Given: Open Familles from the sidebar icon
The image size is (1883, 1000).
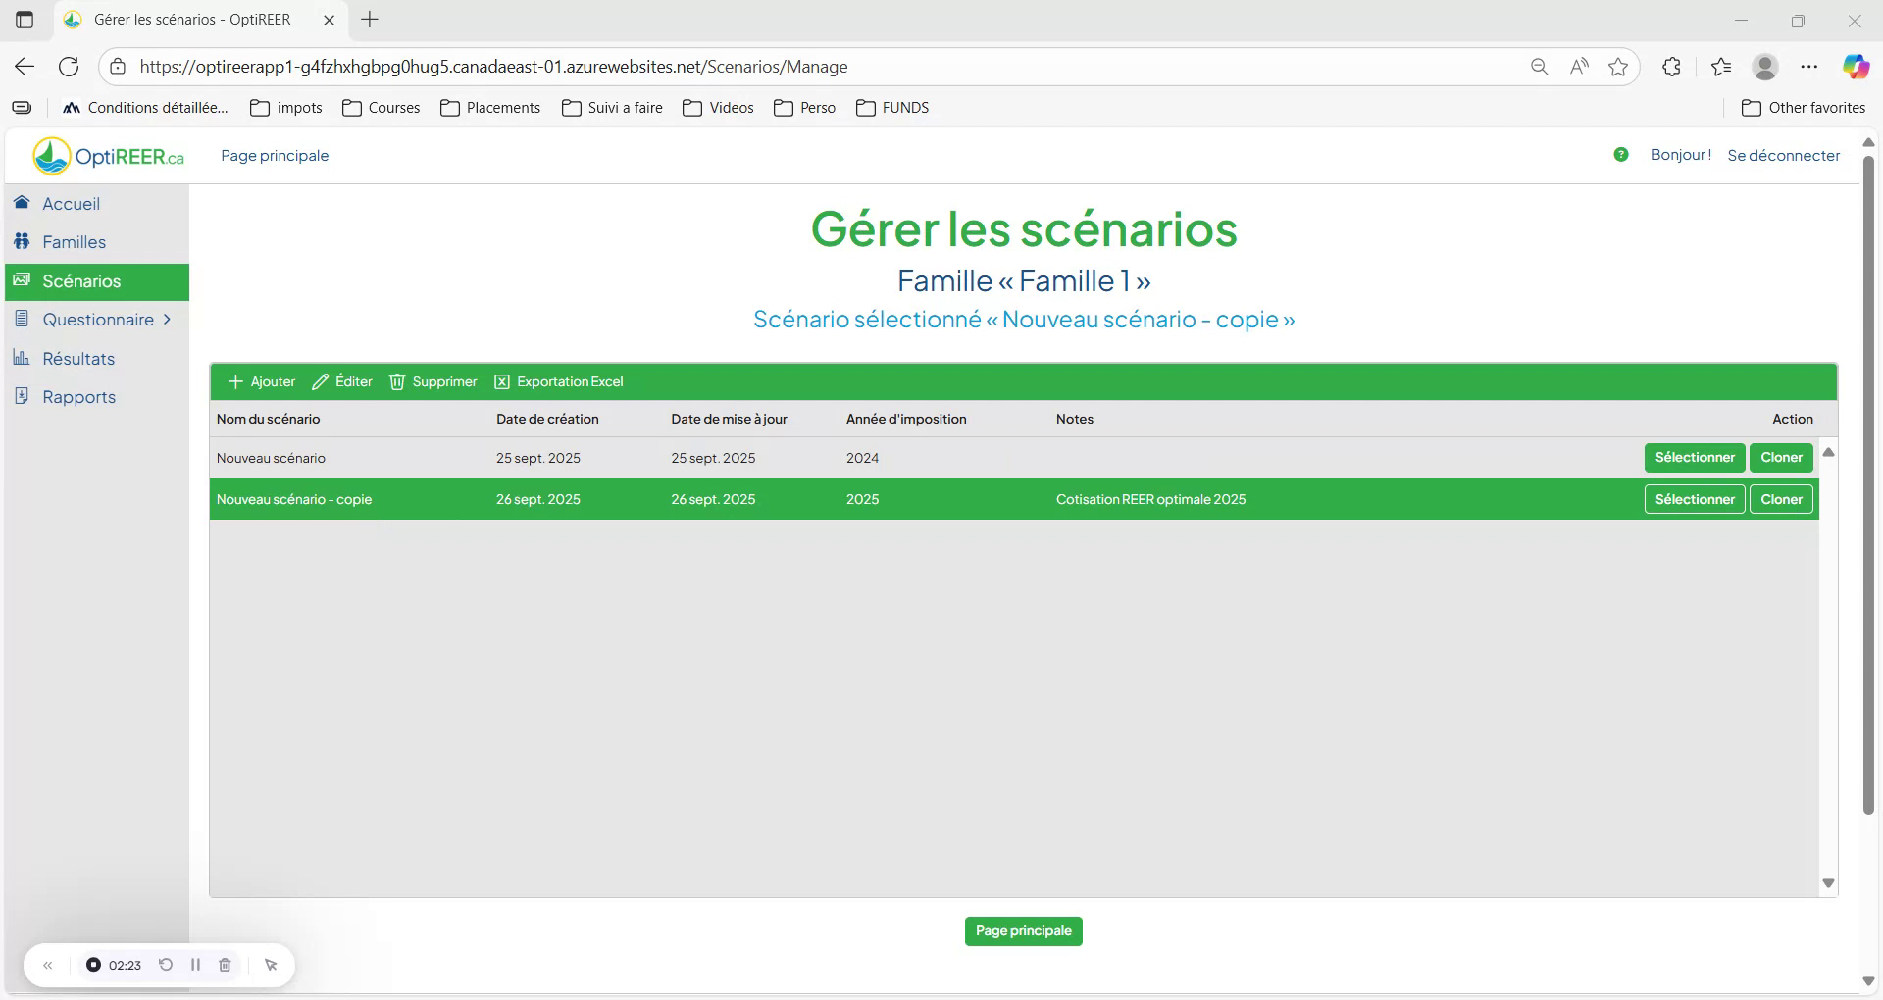Looking at the screenshot, I should click(x=21, y=241).
